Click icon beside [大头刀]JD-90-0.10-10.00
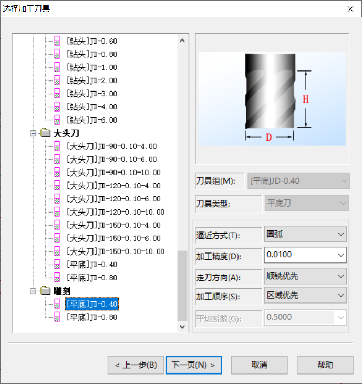This screenshot has width=362, height=384. (57, 173)
